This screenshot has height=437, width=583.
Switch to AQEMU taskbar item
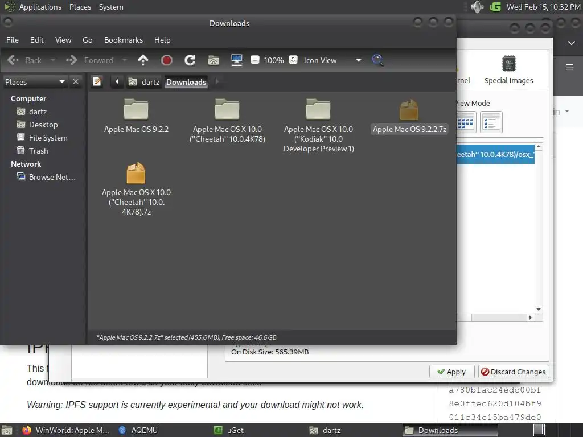(138, 430)
